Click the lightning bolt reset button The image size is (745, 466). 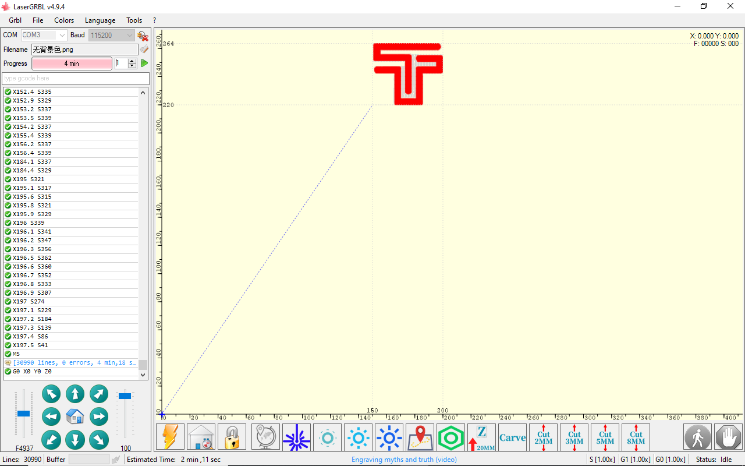click(170, 437)
